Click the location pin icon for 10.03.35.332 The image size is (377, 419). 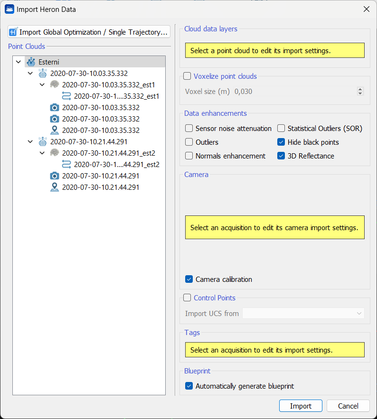[x=55, y=130]
